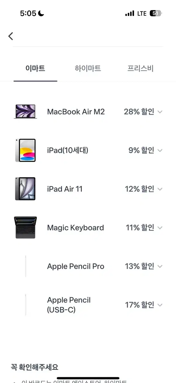This screenshot has width=176, height=383.
Task: Open the 28% 할인 discount text
Action: click(139, 112)
